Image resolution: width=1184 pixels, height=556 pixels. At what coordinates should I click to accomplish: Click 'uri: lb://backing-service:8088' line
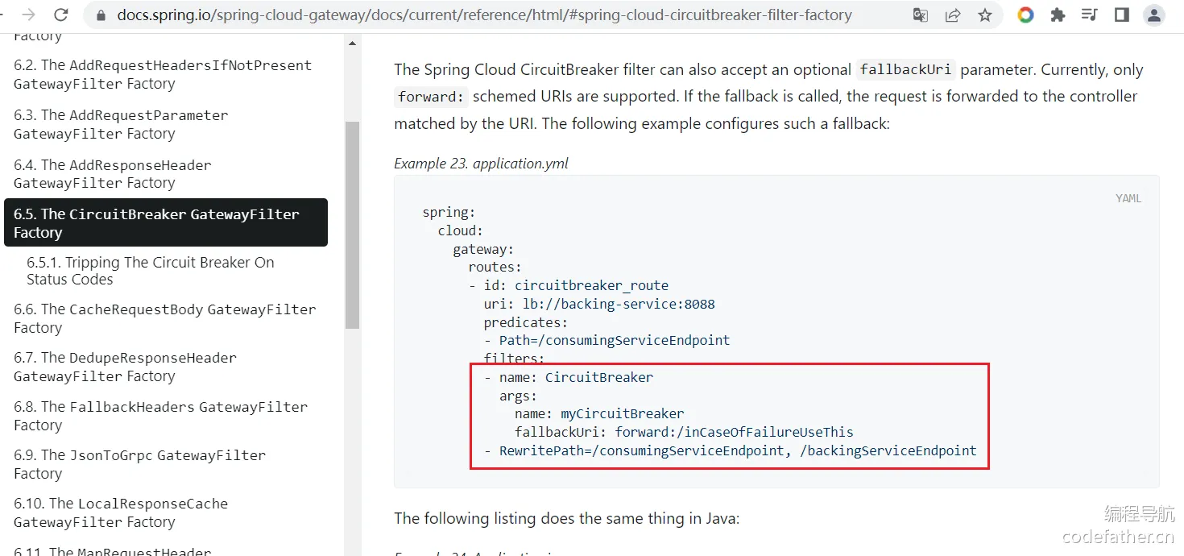pos(599,304)
